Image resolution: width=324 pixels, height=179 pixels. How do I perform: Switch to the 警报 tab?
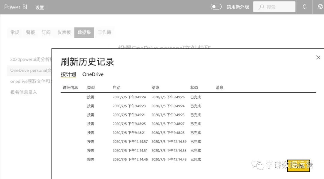pyautogui.click(x=30, y=33)
